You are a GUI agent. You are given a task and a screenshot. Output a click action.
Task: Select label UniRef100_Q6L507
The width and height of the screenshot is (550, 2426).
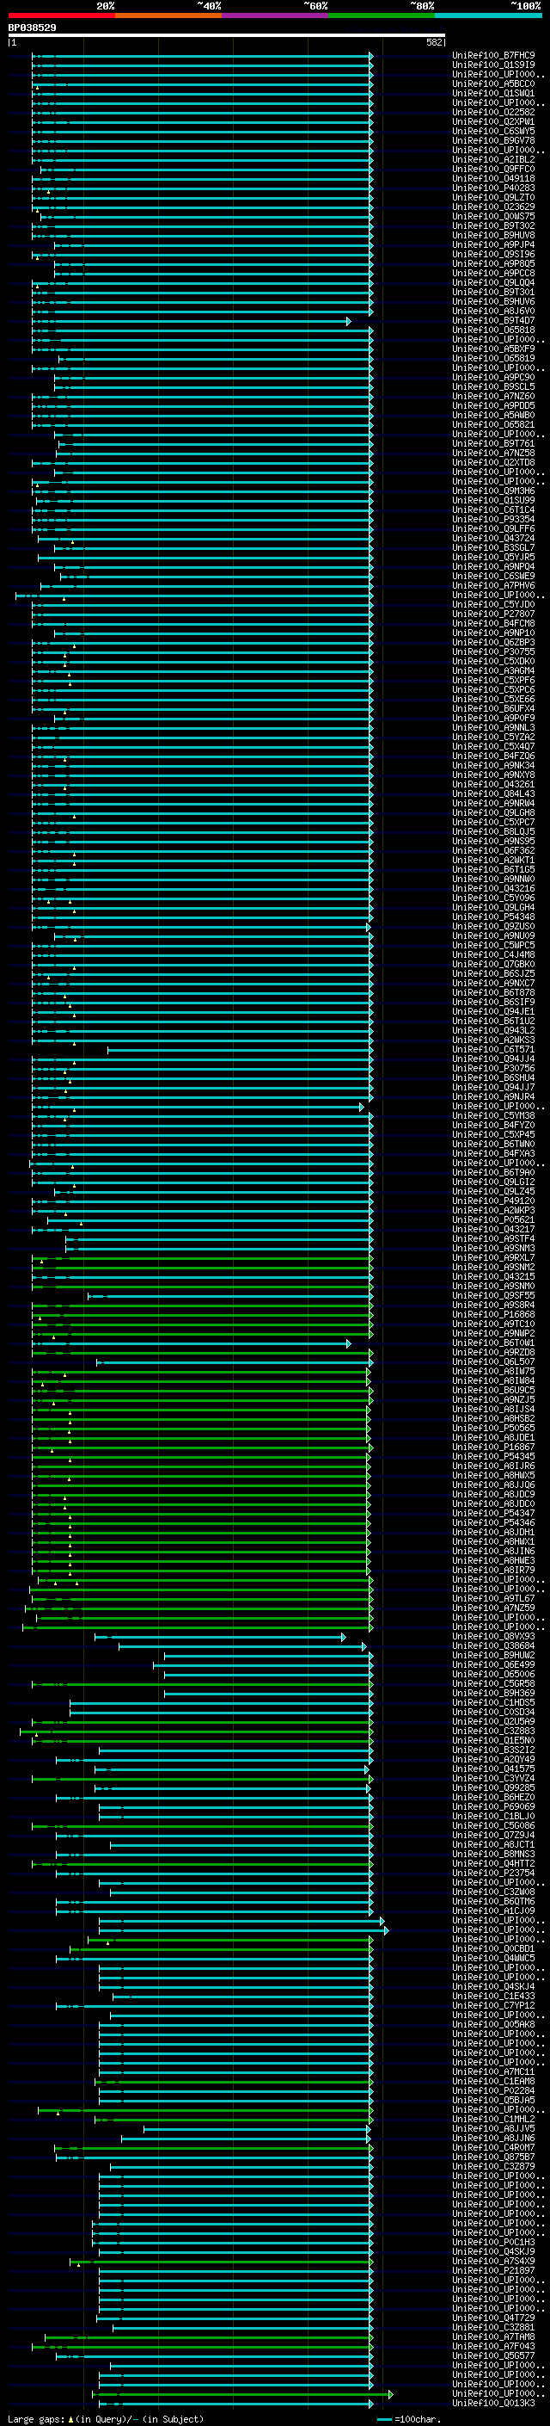click(493, 1361)
